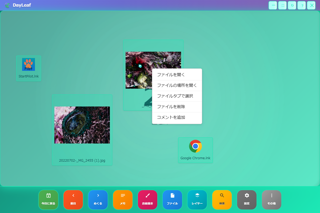Choose ファイルを開く from the context menu
This screenshot has height=213, width=320.
pos(177,75)
